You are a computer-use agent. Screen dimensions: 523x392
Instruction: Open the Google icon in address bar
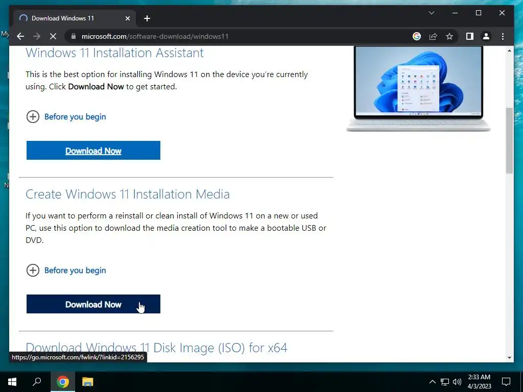(417, 36)
